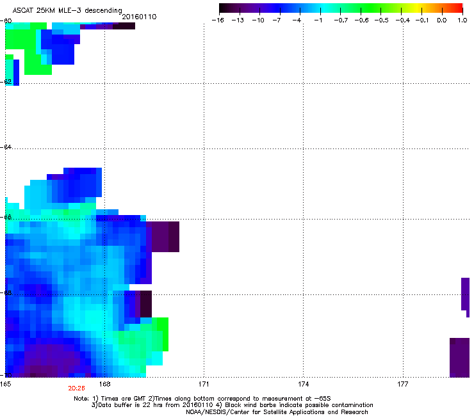Click longitude label 177
474x416 pixels.
403,384
